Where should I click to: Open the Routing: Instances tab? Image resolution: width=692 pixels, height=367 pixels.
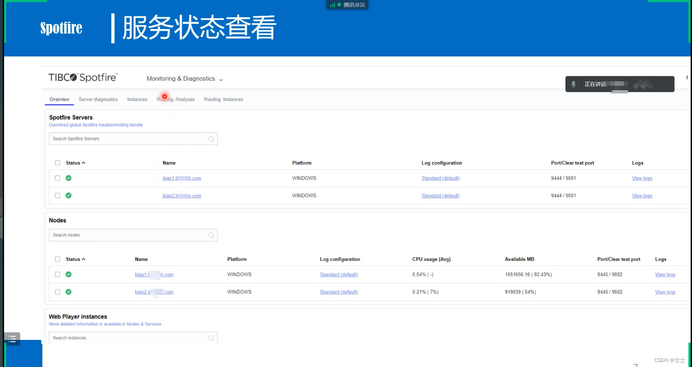[224, 99]
